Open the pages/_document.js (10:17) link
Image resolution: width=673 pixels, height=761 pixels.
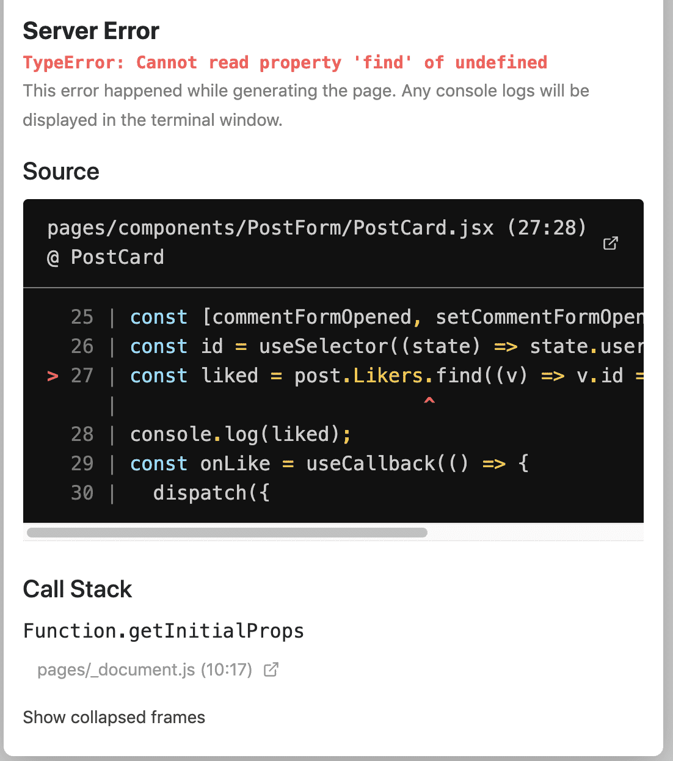pos(145,670)
